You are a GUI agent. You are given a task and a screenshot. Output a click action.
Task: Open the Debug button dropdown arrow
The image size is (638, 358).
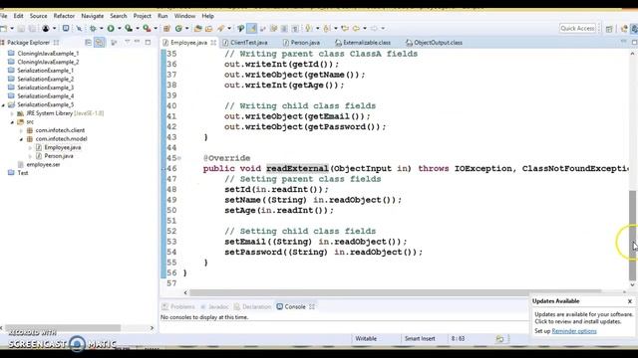(x=102, y=29)
